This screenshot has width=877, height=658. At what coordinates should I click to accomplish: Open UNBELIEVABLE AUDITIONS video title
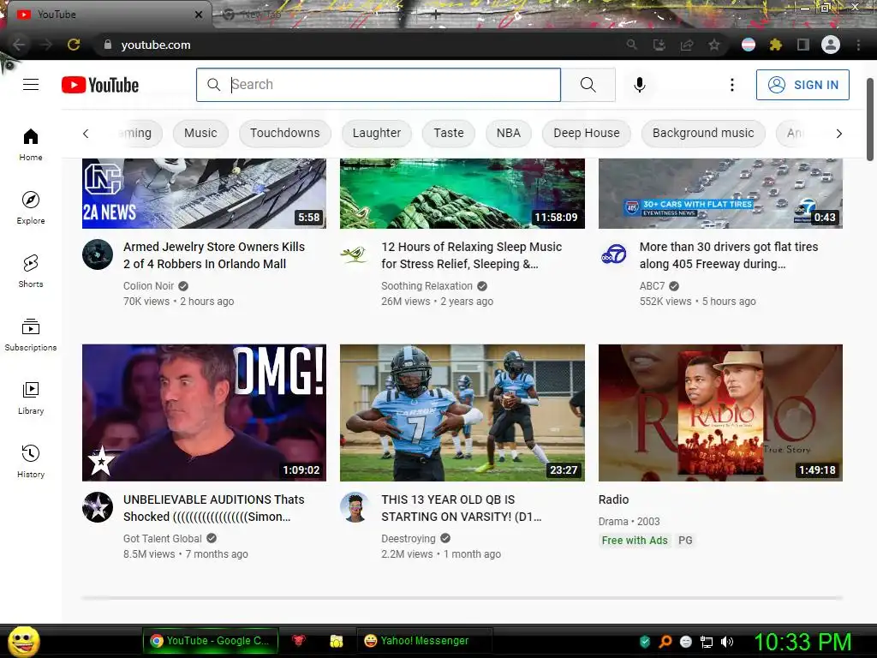click(x=213, y=508)
